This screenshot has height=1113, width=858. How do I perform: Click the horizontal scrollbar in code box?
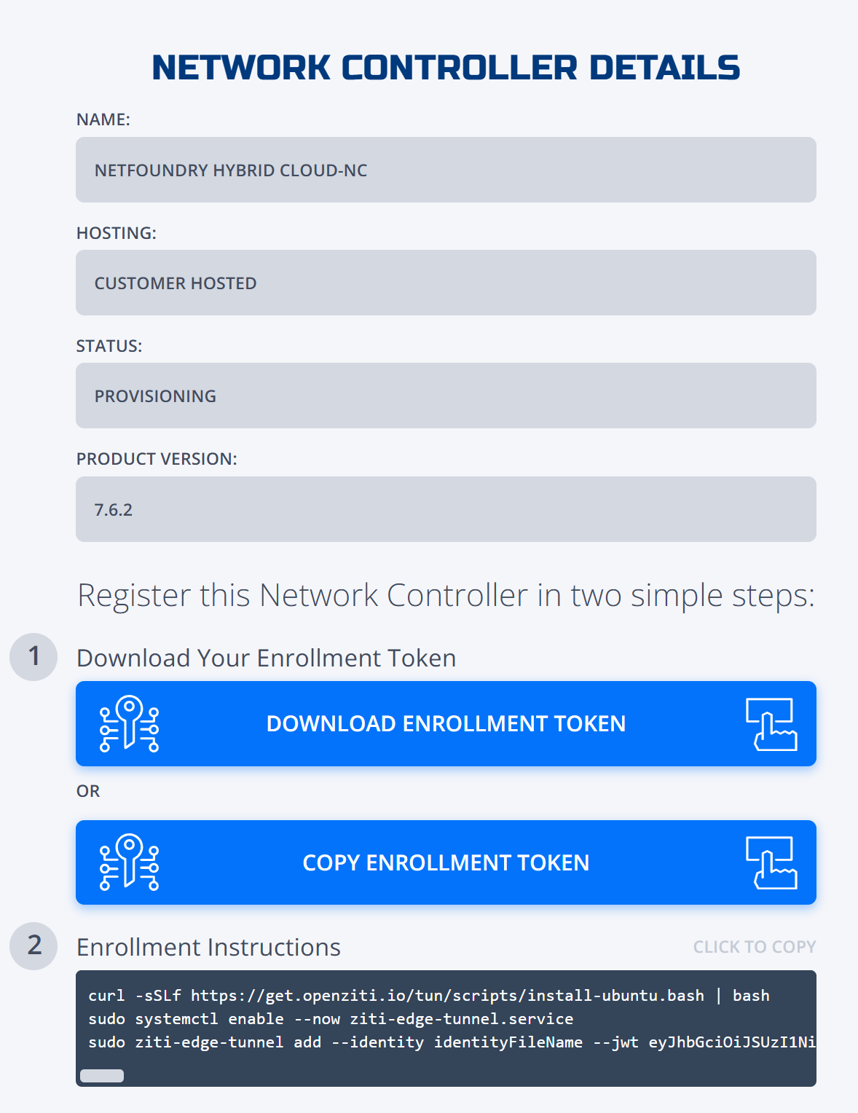pyautogui.click(x=102, y=1076)
